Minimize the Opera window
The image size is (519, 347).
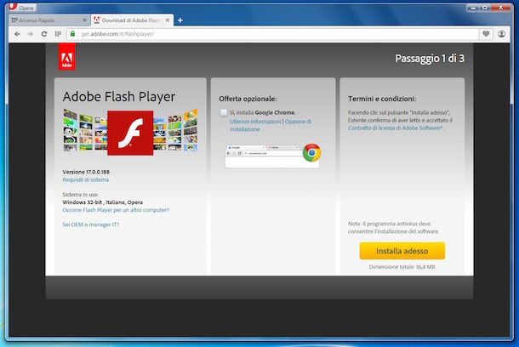coord(473,8)
